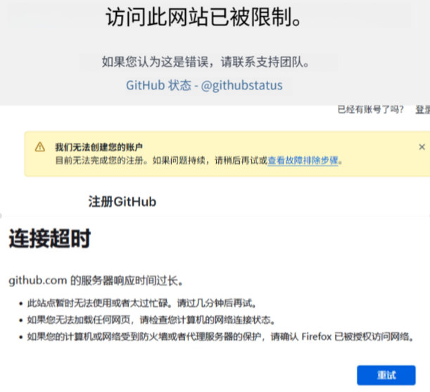Click the 此站点暂时无法使用 bullet item

coord(84,304)
